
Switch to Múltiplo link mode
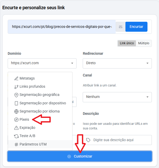[x=144, y=43]
